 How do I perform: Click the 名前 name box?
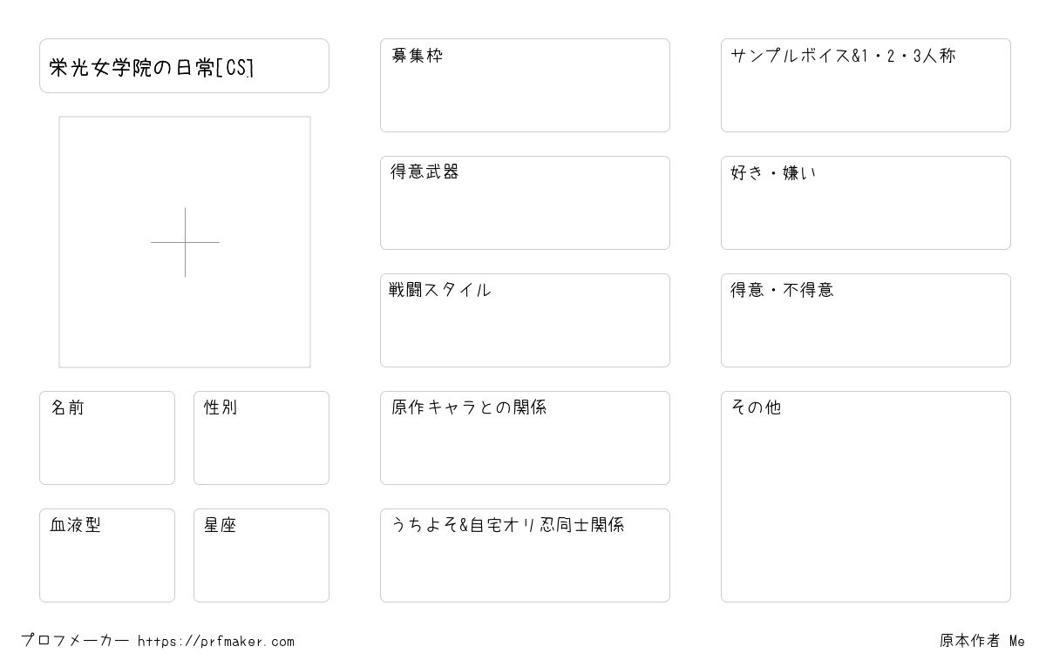click(107, 438)
